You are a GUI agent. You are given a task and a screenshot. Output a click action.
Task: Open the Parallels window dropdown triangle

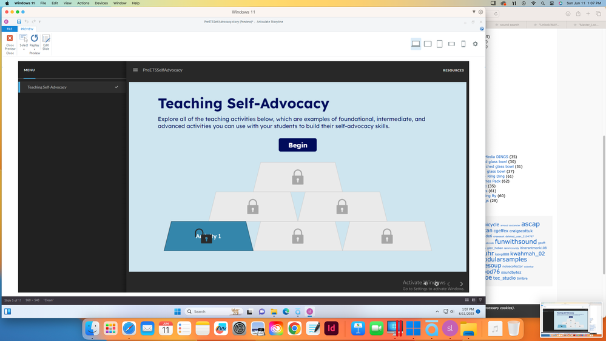click(474, 12)
